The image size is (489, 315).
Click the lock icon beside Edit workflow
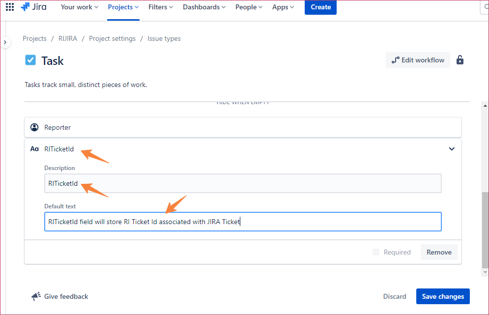[x=460, y=59]
